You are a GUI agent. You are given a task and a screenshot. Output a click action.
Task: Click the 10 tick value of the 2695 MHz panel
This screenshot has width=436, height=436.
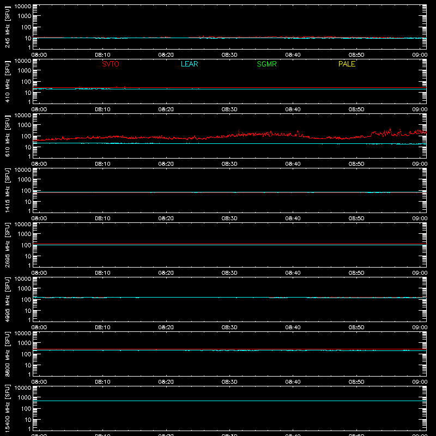pos(28,256)
